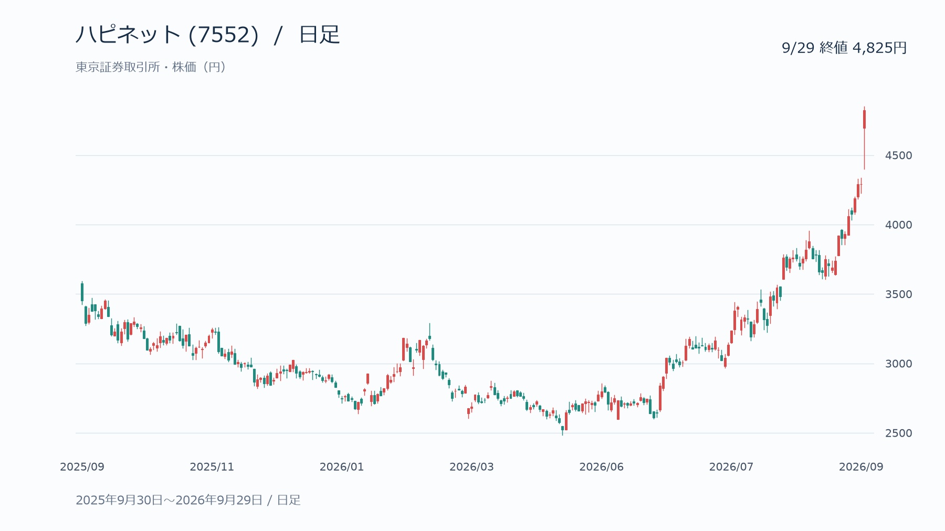
Task: Click the 2026/09 x-axis date label
Action: click(861, 467)
